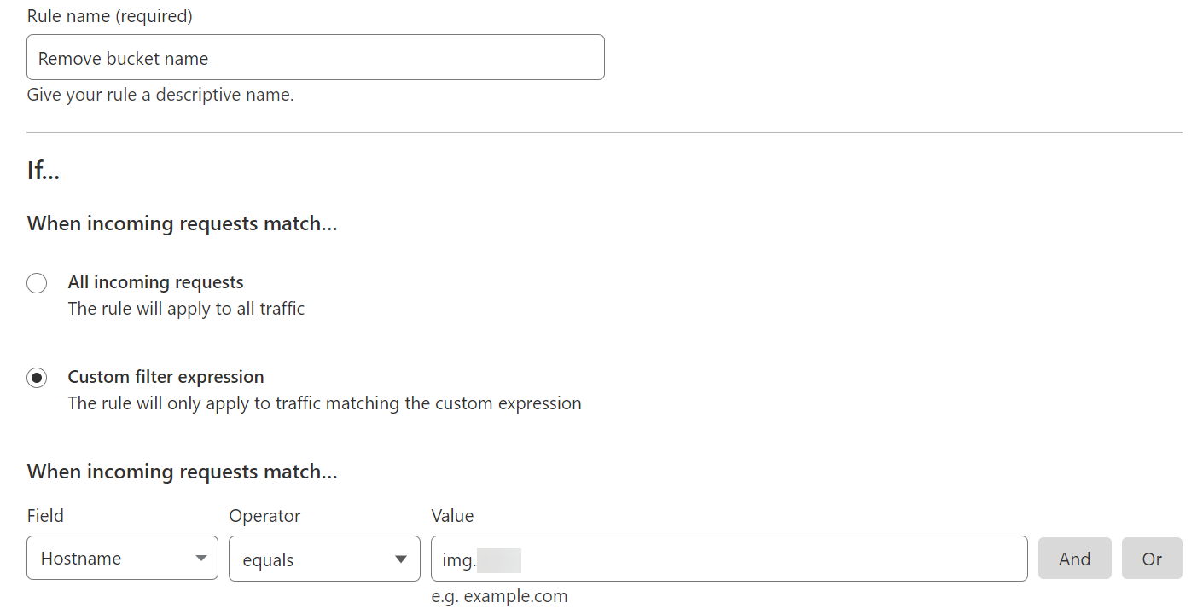Click the custom expression traffic description text
The width and height of the screenshot is (1203, 614).
[324, 403]
